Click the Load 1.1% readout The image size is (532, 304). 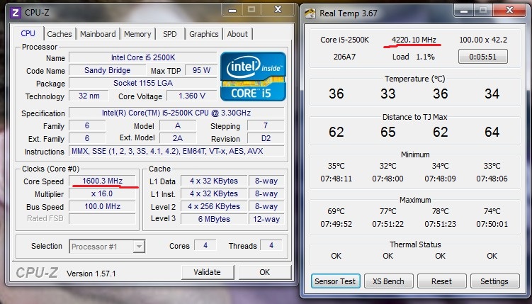pos(413,57)
